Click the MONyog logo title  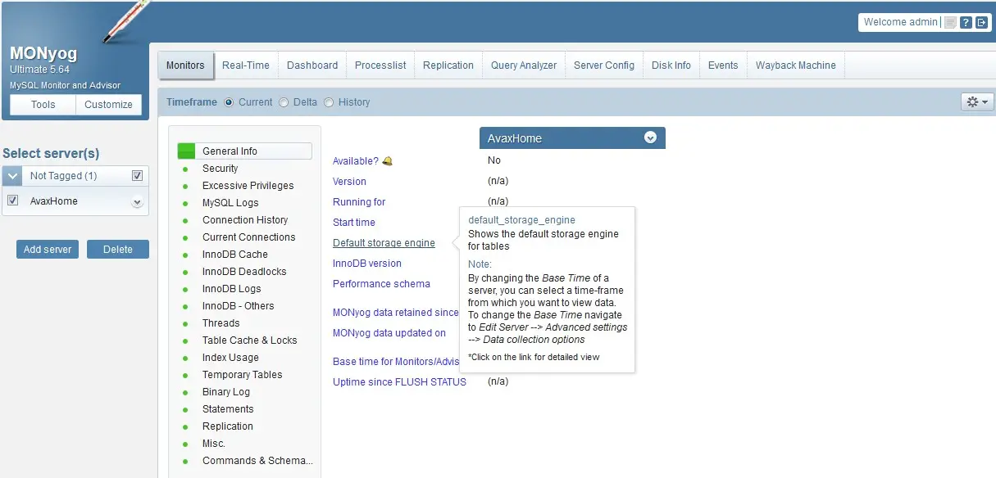43,54
